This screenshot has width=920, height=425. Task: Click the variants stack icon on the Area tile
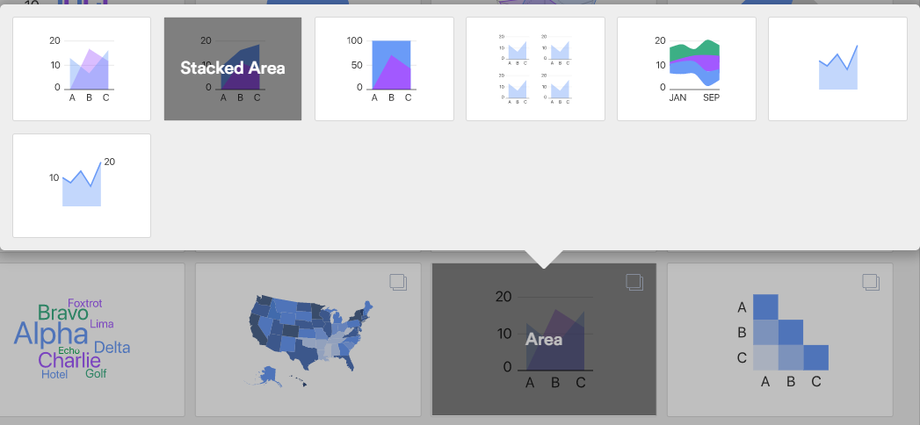point(634,282)
